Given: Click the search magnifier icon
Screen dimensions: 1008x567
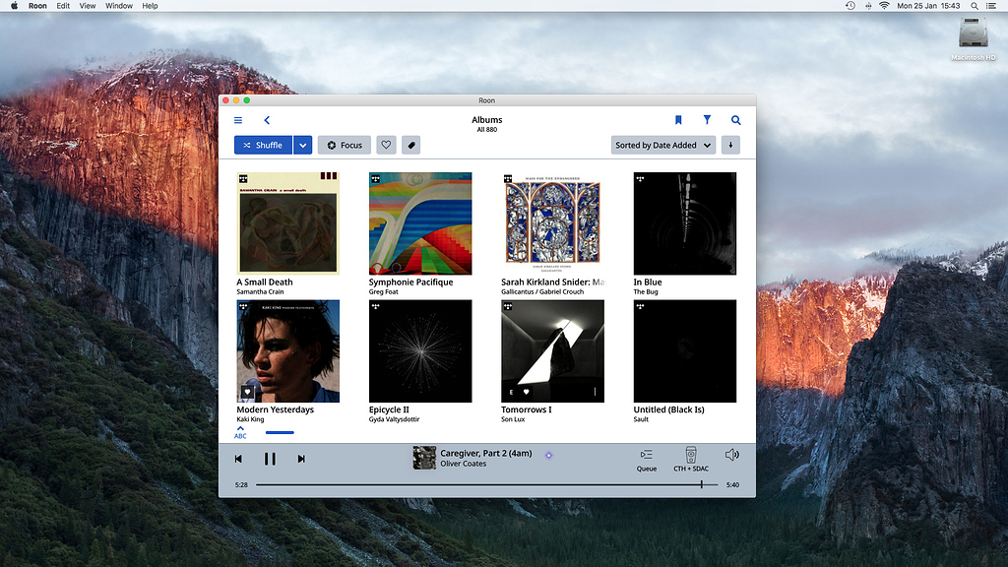Looking at the screenshot, I should click(x=735, y=120).
